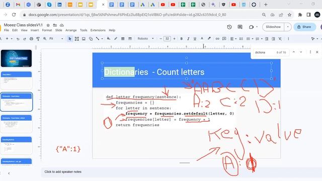The image size is (322, 181).
Task: Open the File menu
Action: click(x=7, y=30)
